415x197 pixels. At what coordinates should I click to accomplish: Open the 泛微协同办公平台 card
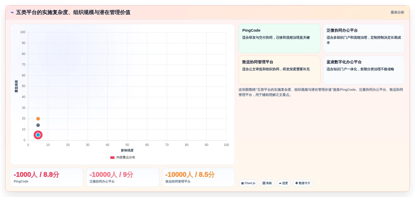tap(364, 38)
